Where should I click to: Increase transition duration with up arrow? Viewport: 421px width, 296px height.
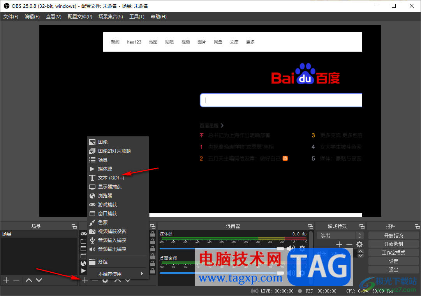coord(361,251)
